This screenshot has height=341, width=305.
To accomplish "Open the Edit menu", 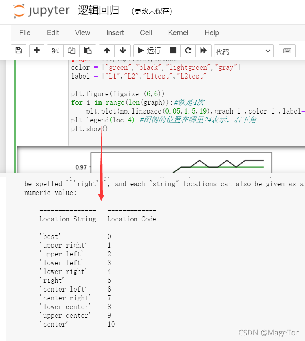I will point(53,33).
